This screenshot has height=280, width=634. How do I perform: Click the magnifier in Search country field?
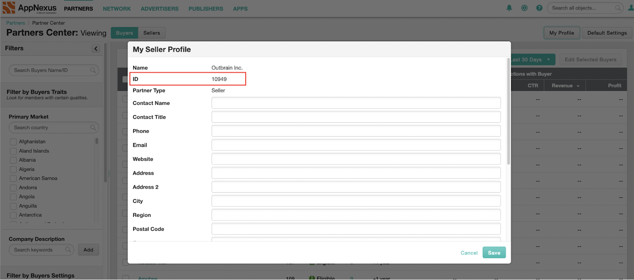93,127
